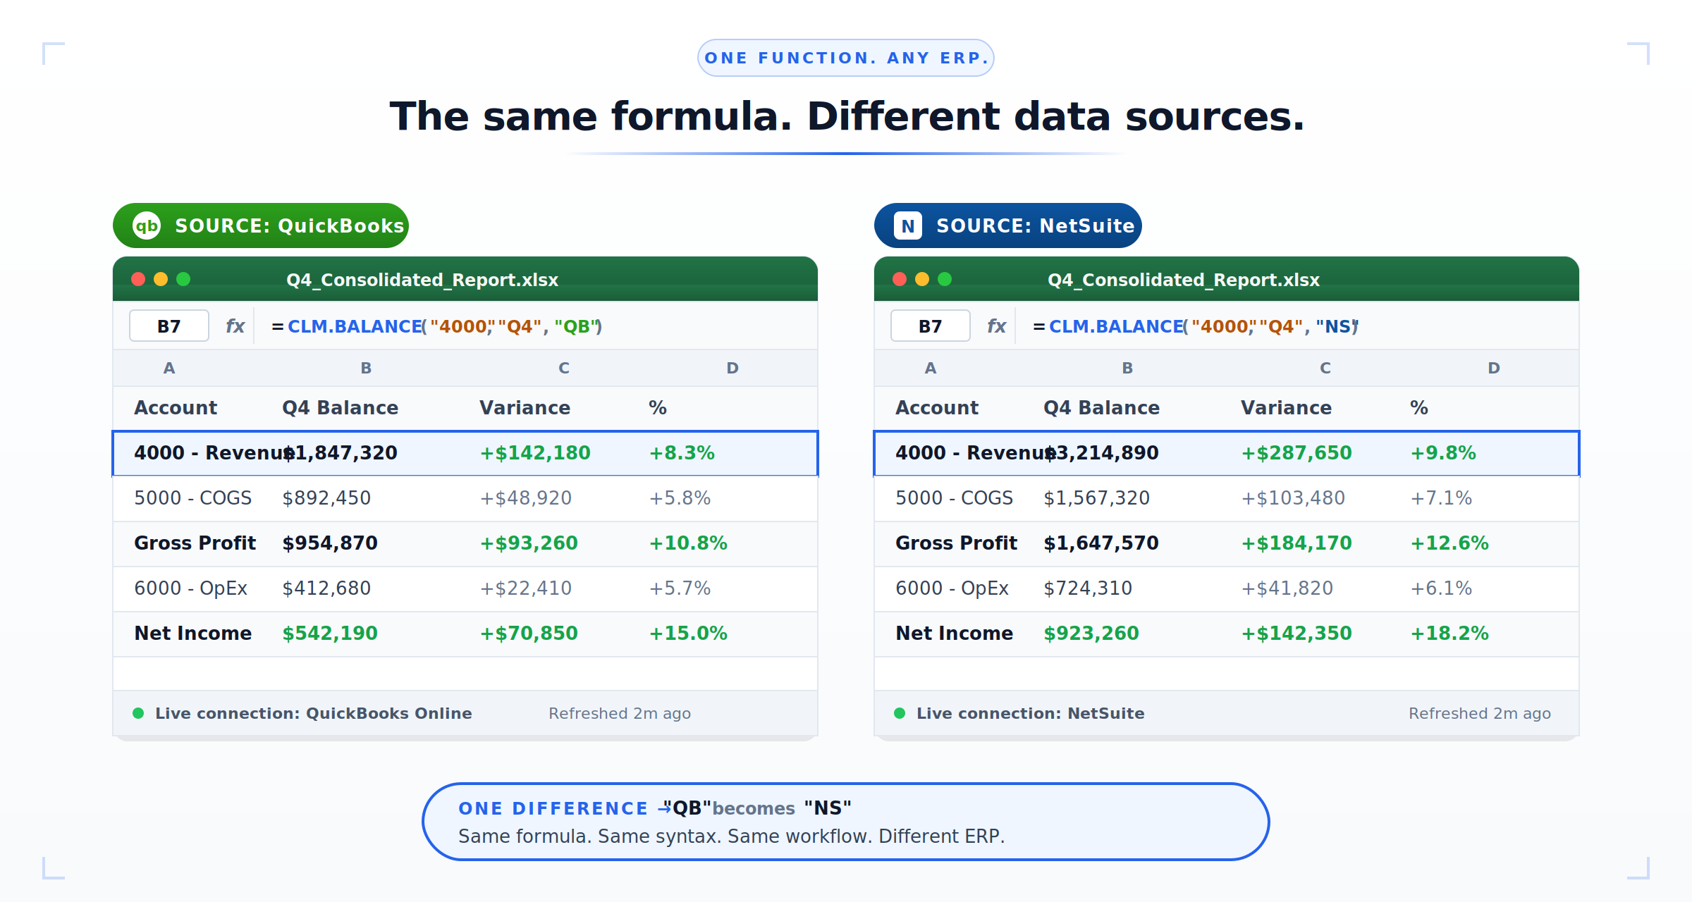Click the N NetSuite logo icon
Viewport: 1692px width, 902px height.
907,225
